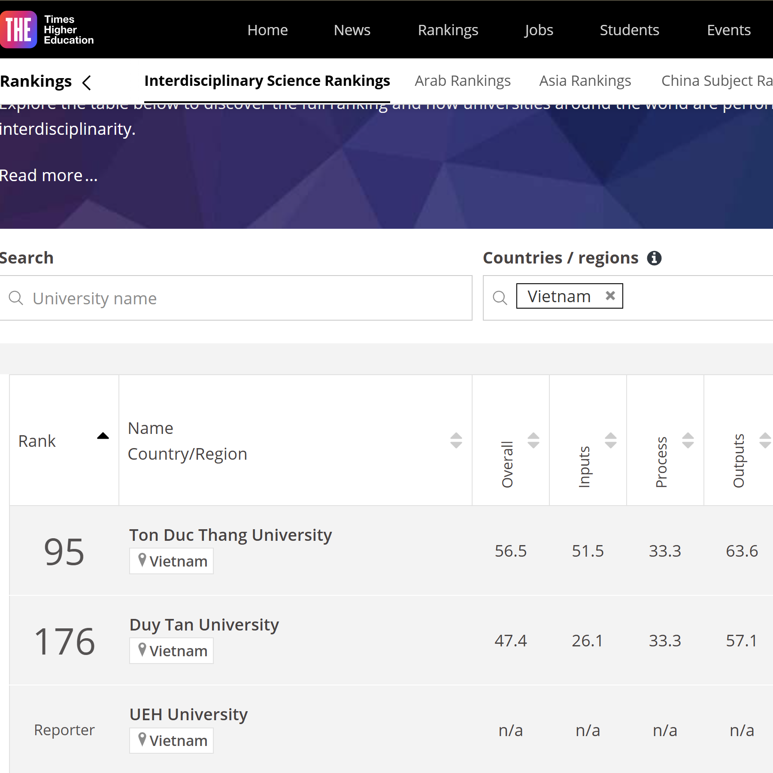The width and height of the screenshot is (773, 773).
Task: Click the Reporter rank label
Action: coord(64,730)
